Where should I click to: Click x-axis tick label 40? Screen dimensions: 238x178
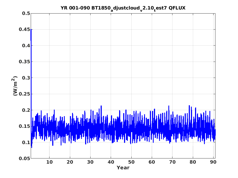(x=111, y=162)
